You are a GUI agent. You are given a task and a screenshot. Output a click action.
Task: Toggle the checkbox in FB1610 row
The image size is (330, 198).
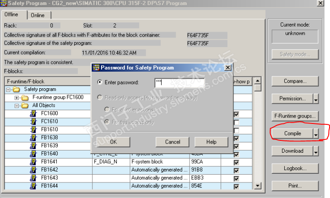click(x=236, y=130)
